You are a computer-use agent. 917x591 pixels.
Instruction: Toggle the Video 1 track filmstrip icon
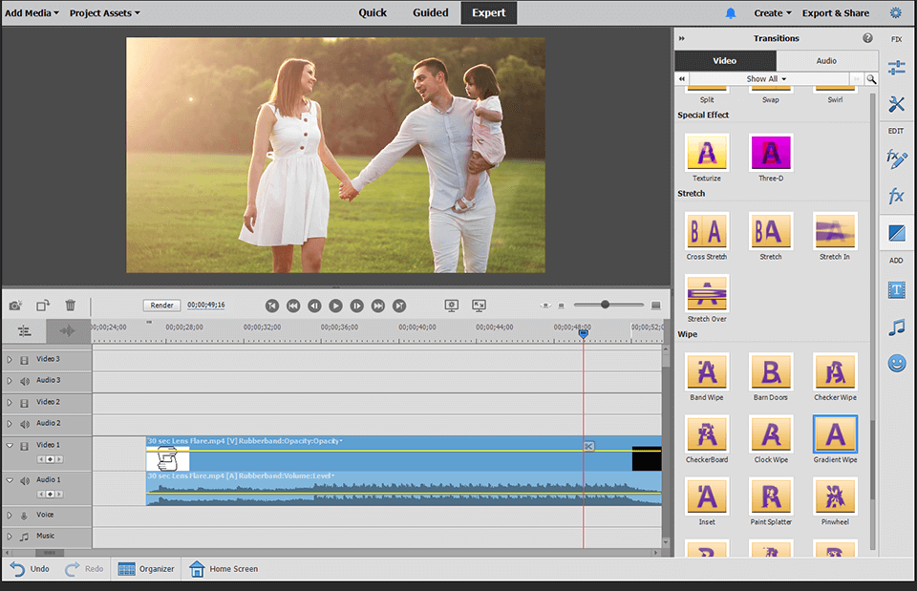click(x=24, y=445)
